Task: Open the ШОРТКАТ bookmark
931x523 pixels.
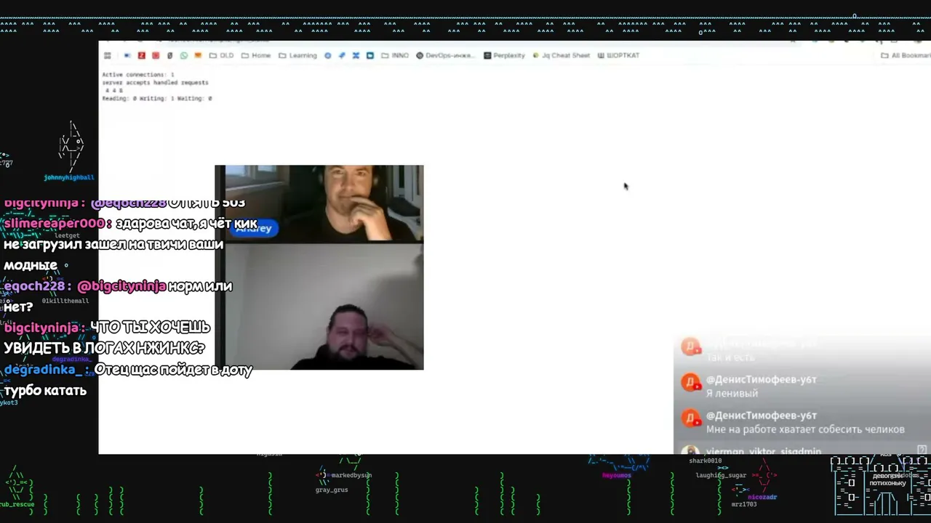Action: [618, 56]
